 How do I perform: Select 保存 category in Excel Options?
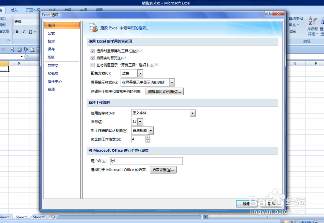pyautogui.click(x=62, y=49)
